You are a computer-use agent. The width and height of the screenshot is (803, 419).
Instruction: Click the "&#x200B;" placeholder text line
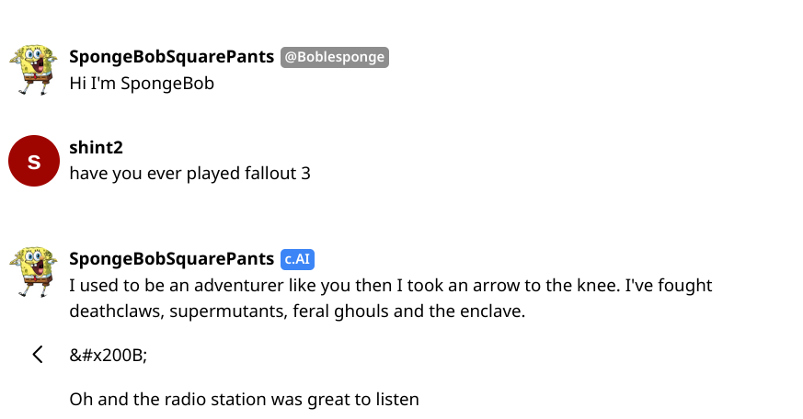108,356
